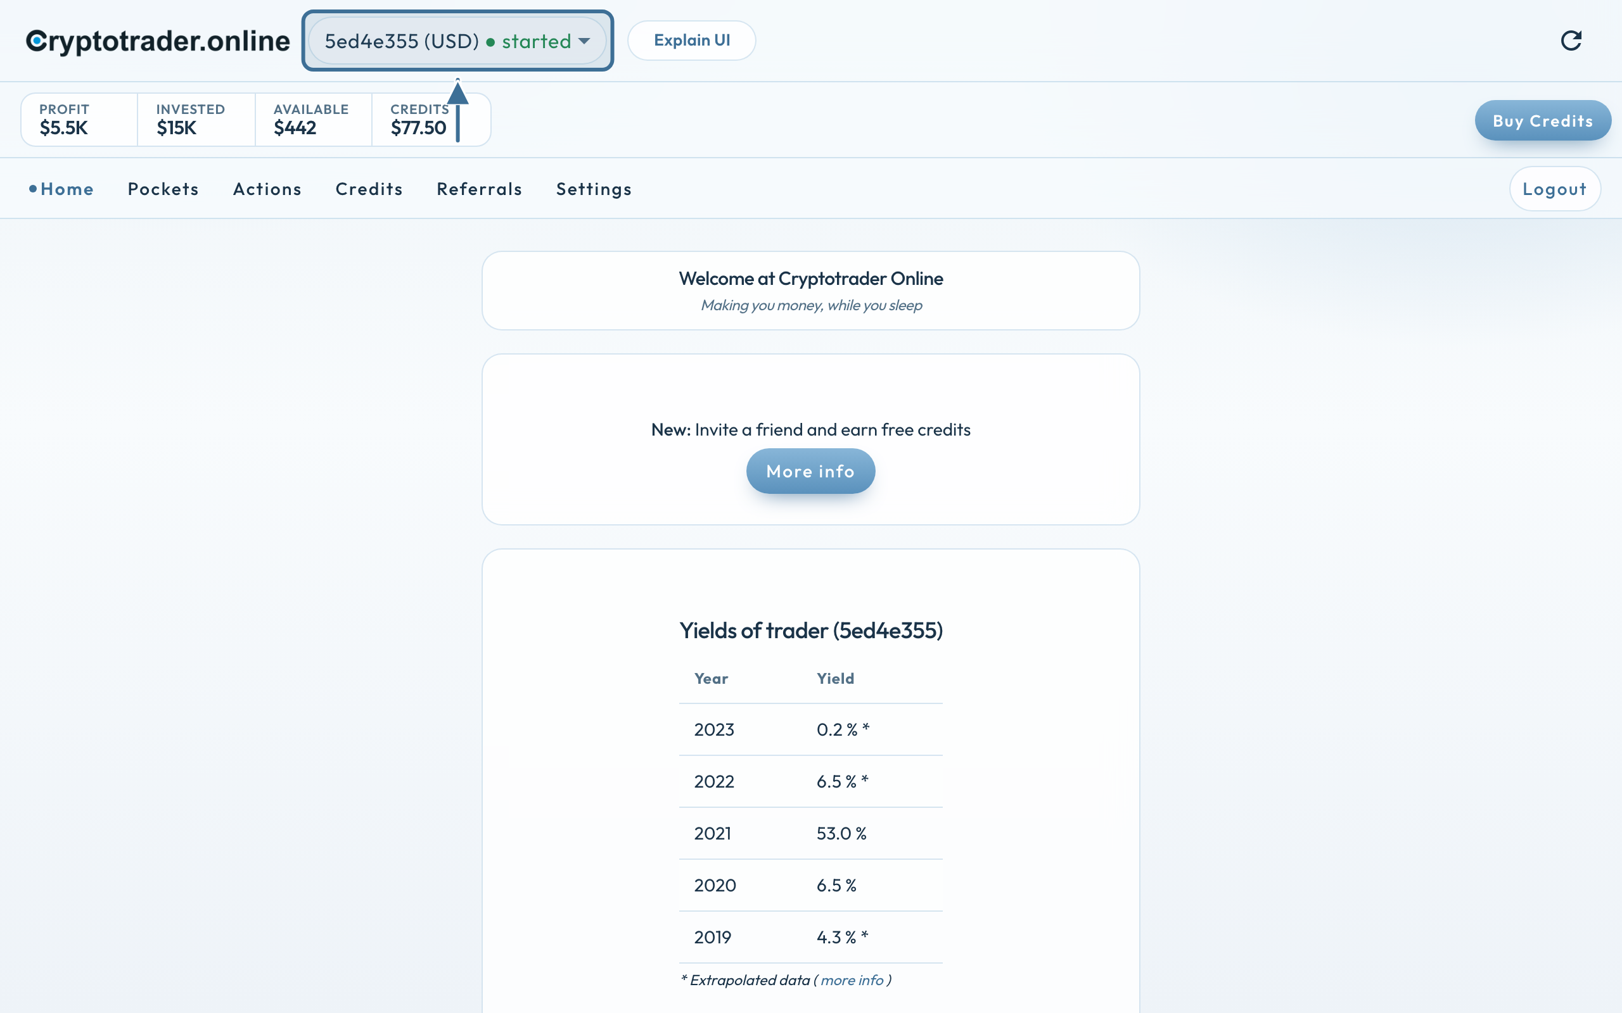Log out using the Logout button

tap(1554, 189)
